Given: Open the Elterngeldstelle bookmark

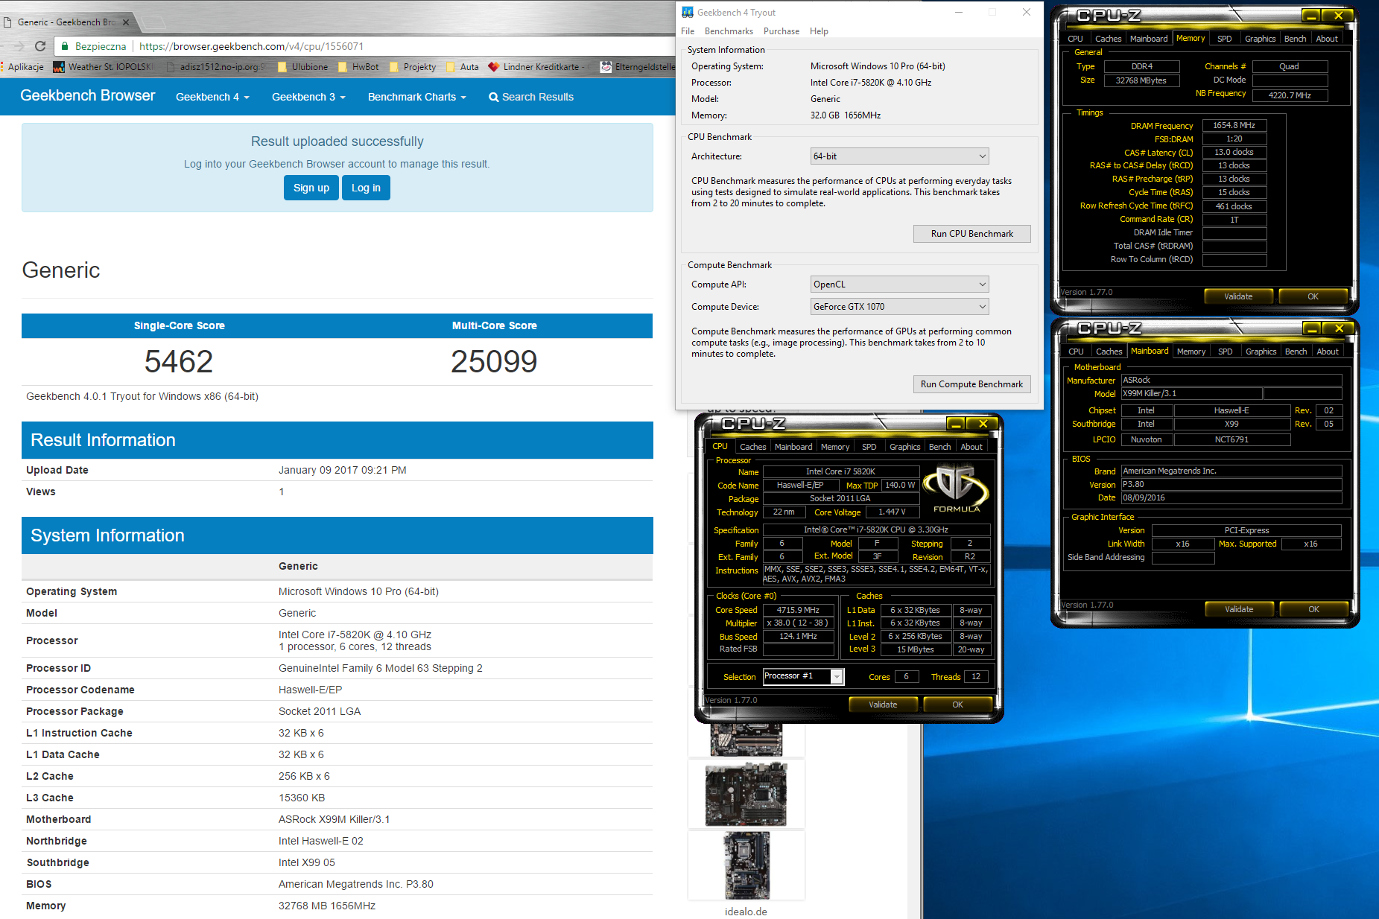Looking at the screenshot, I should coord(638,67).
